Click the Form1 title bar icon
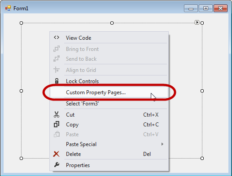Screen dimensions: 232x176 8,8
